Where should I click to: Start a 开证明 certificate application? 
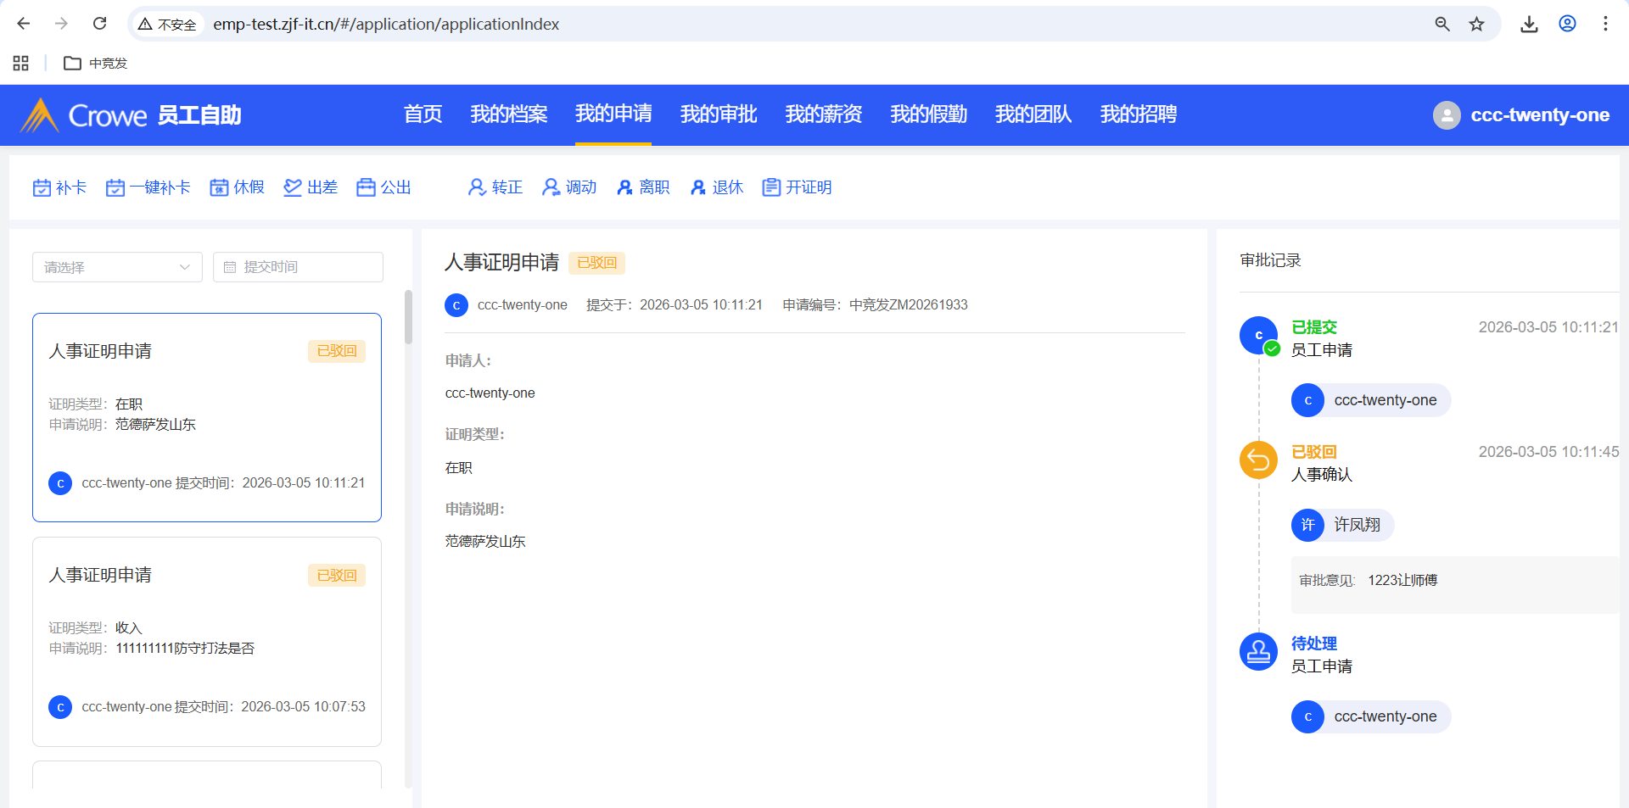797,187
